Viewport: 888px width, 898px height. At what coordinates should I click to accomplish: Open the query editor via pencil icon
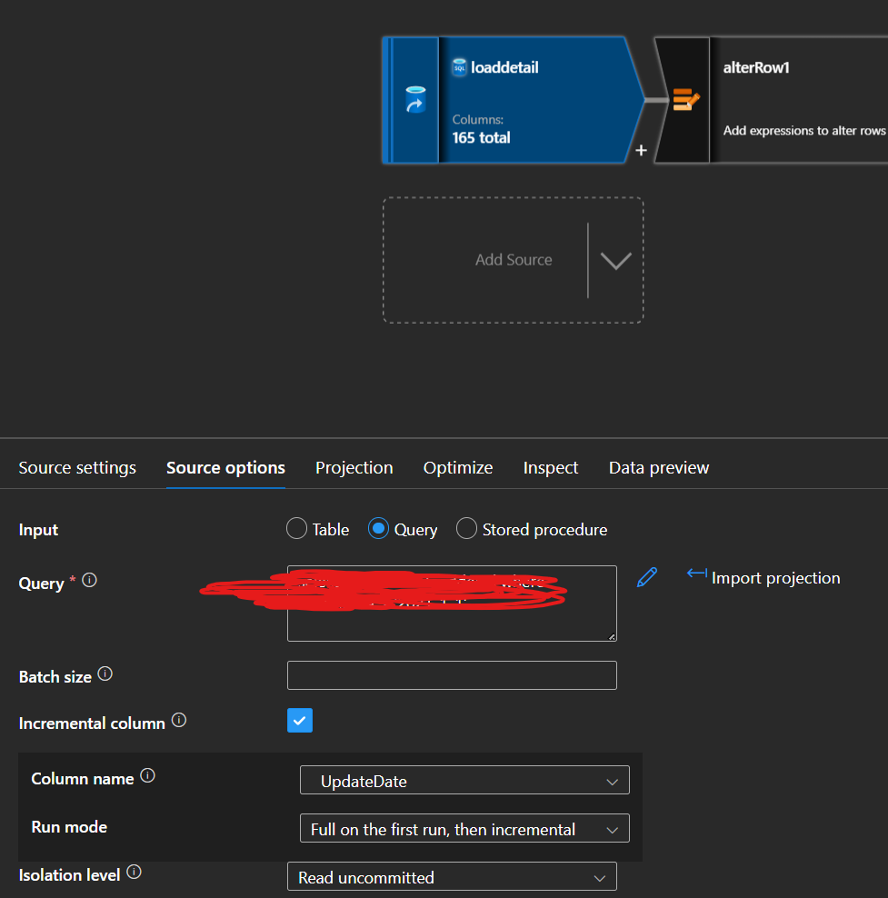click(x=647, y=577)
